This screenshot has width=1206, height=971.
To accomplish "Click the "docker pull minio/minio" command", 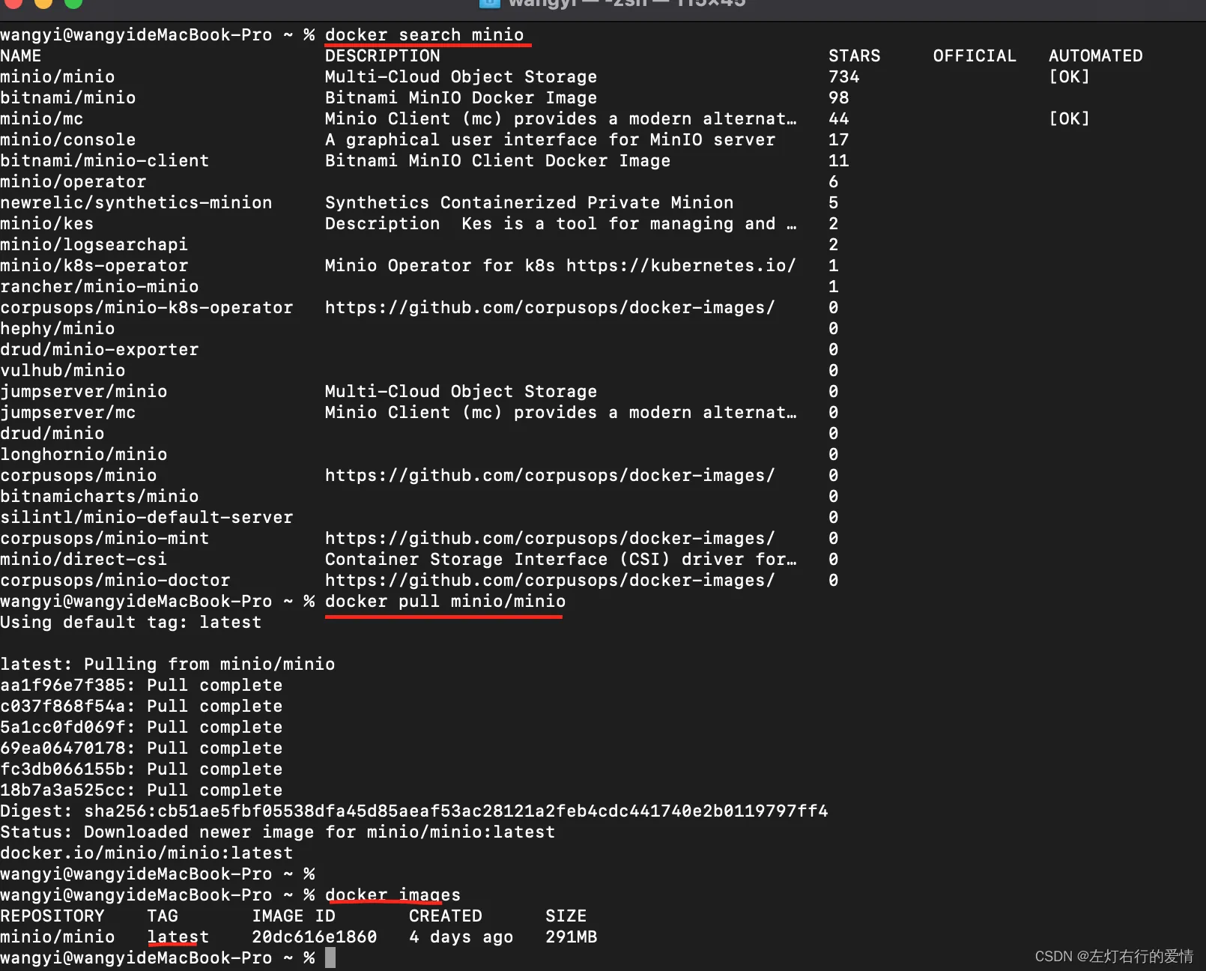I will click(445, 601).
